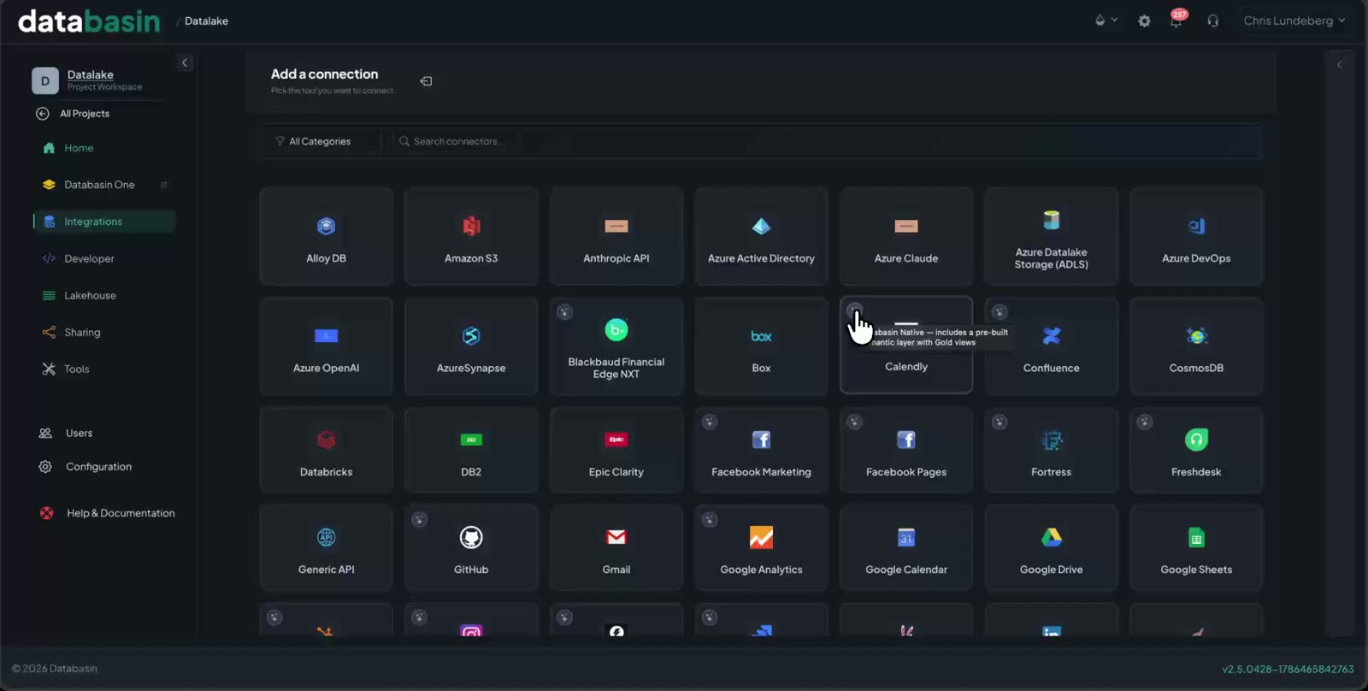Open the headset support icon
This screenshot has width=1368, height=691.
click(x=1212, y=21)
